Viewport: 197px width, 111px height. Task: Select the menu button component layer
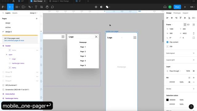click(10, 94)
